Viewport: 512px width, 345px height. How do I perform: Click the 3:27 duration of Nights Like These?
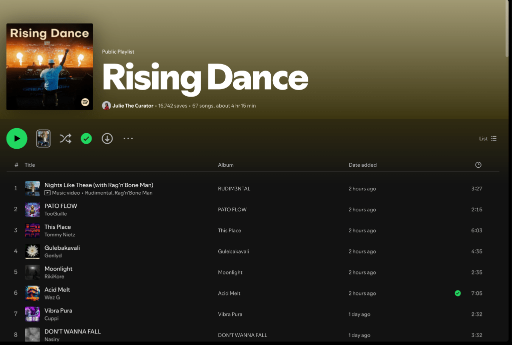coord(476,189)
